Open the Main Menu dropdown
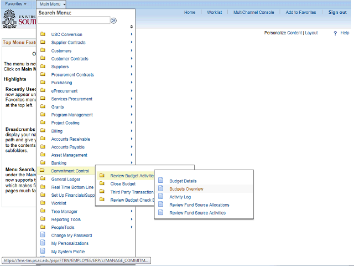Viewport: 354px width, 266px height. [x=52, y=4]
